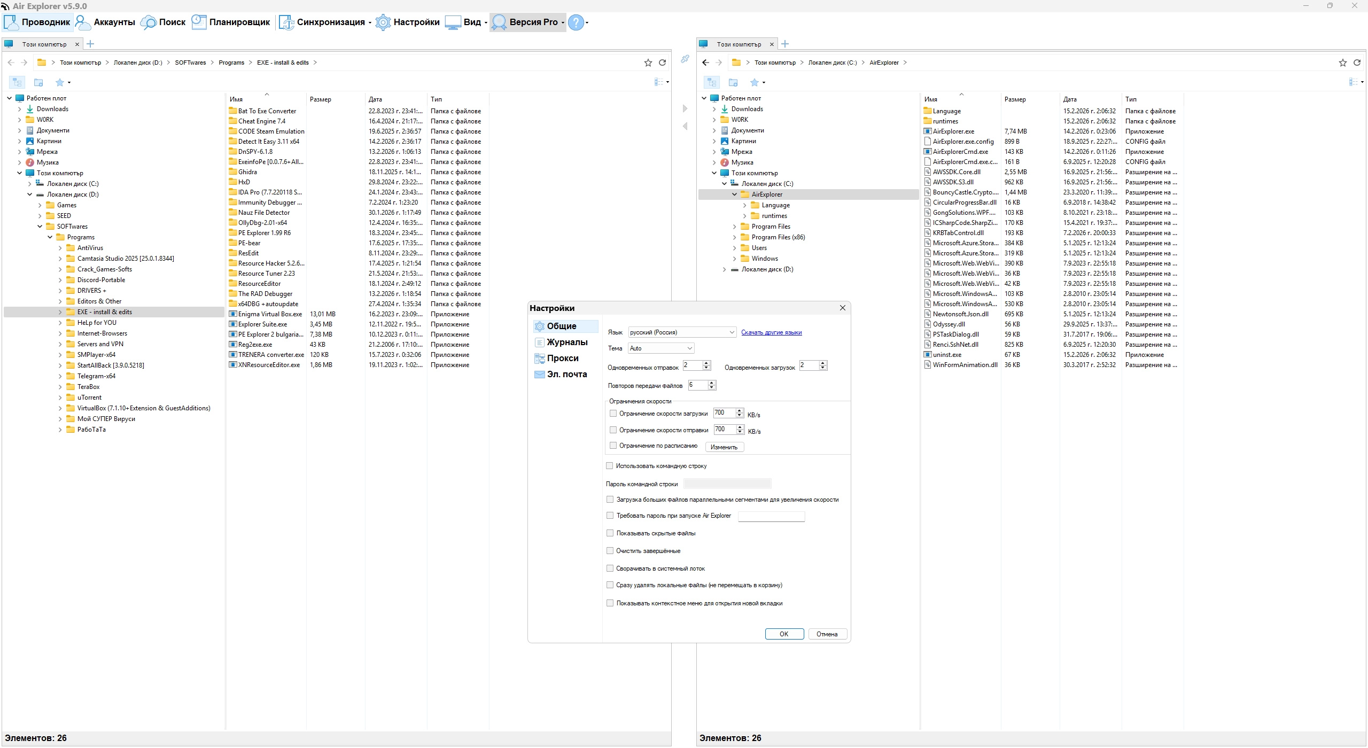Viewport: 1368px width, 748px height.
Task: Click refresh icon in left pane address bar
Action: click(x=662, y=63)
